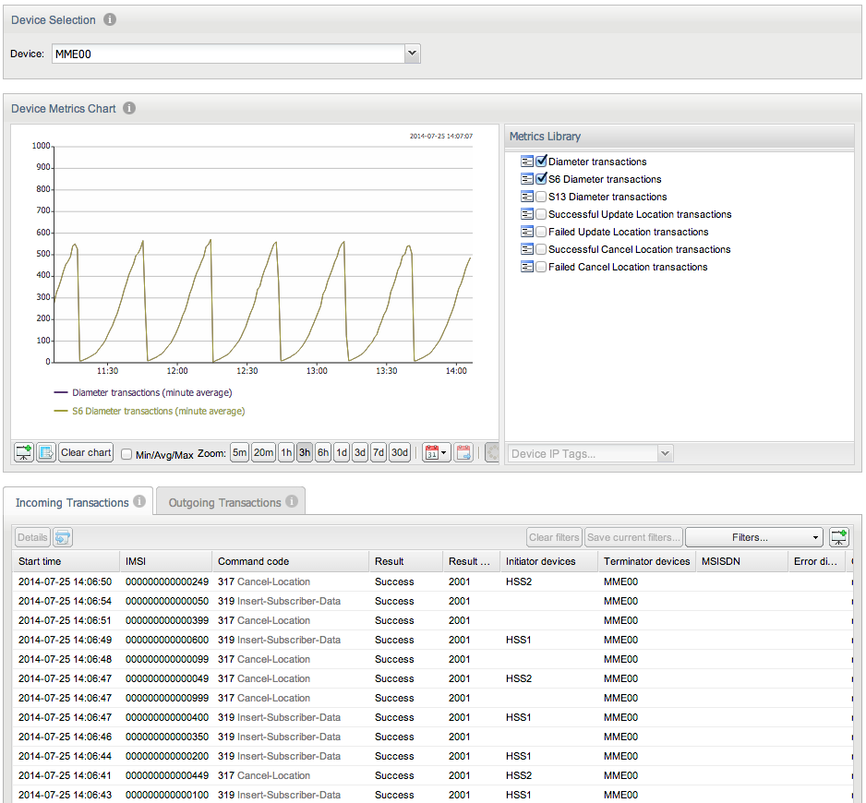Open the Filters... dropdown
This screenshot has width=866, height=803.
(754, 537)
